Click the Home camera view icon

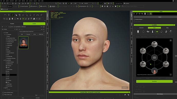coord(60,3)
